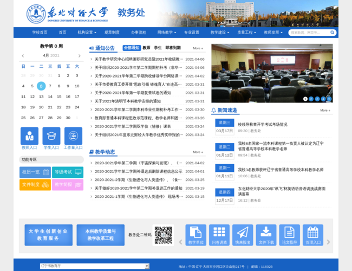
Task: Click the 教务处 QR code image
Action: coord(163,235)
